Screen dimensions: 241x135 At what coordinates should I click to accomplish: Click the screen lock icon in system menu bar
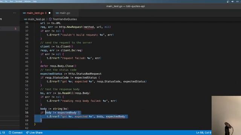[228, 1]
